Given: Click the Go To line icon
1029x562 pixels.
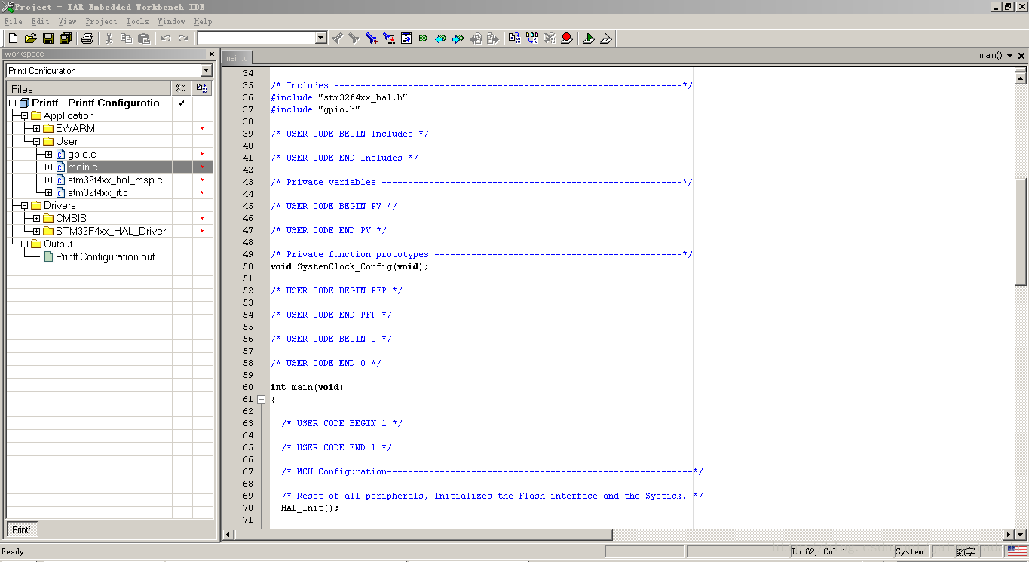Looking at the screenshot, I should (406, 38).
